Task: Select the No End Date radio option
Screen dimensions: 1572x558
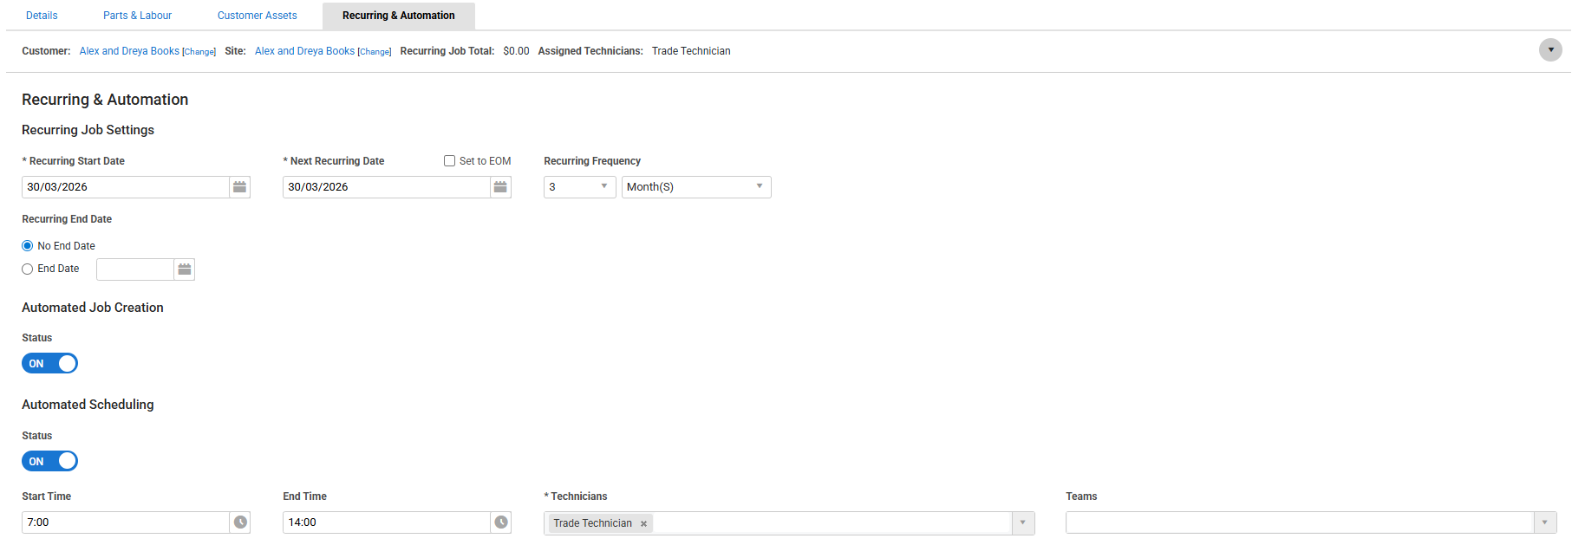Action: click(x=28, y=246)
